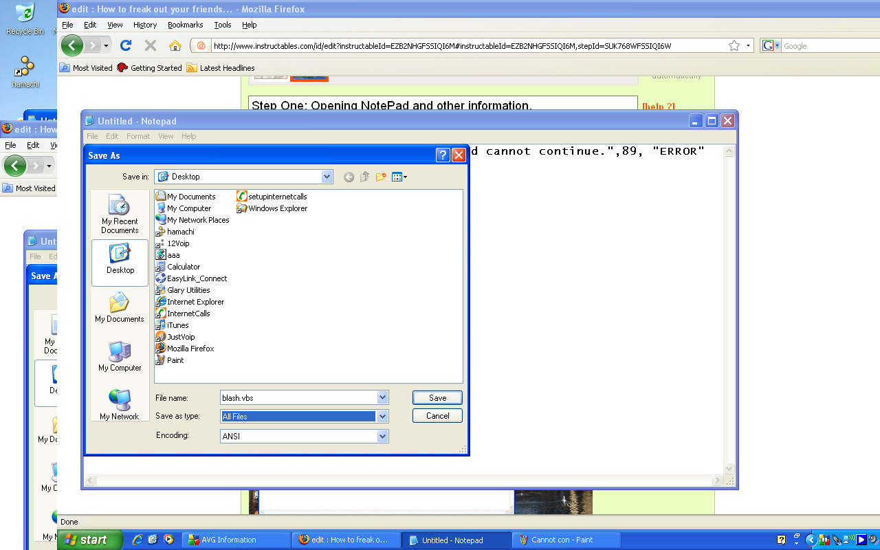
Task: Open the Save in Desktop dropdown
Action: click(327, 177)
